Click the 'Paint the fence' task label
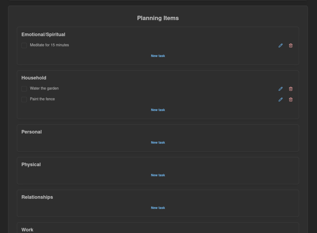This screenshot has width=317, height=233. 42,99
